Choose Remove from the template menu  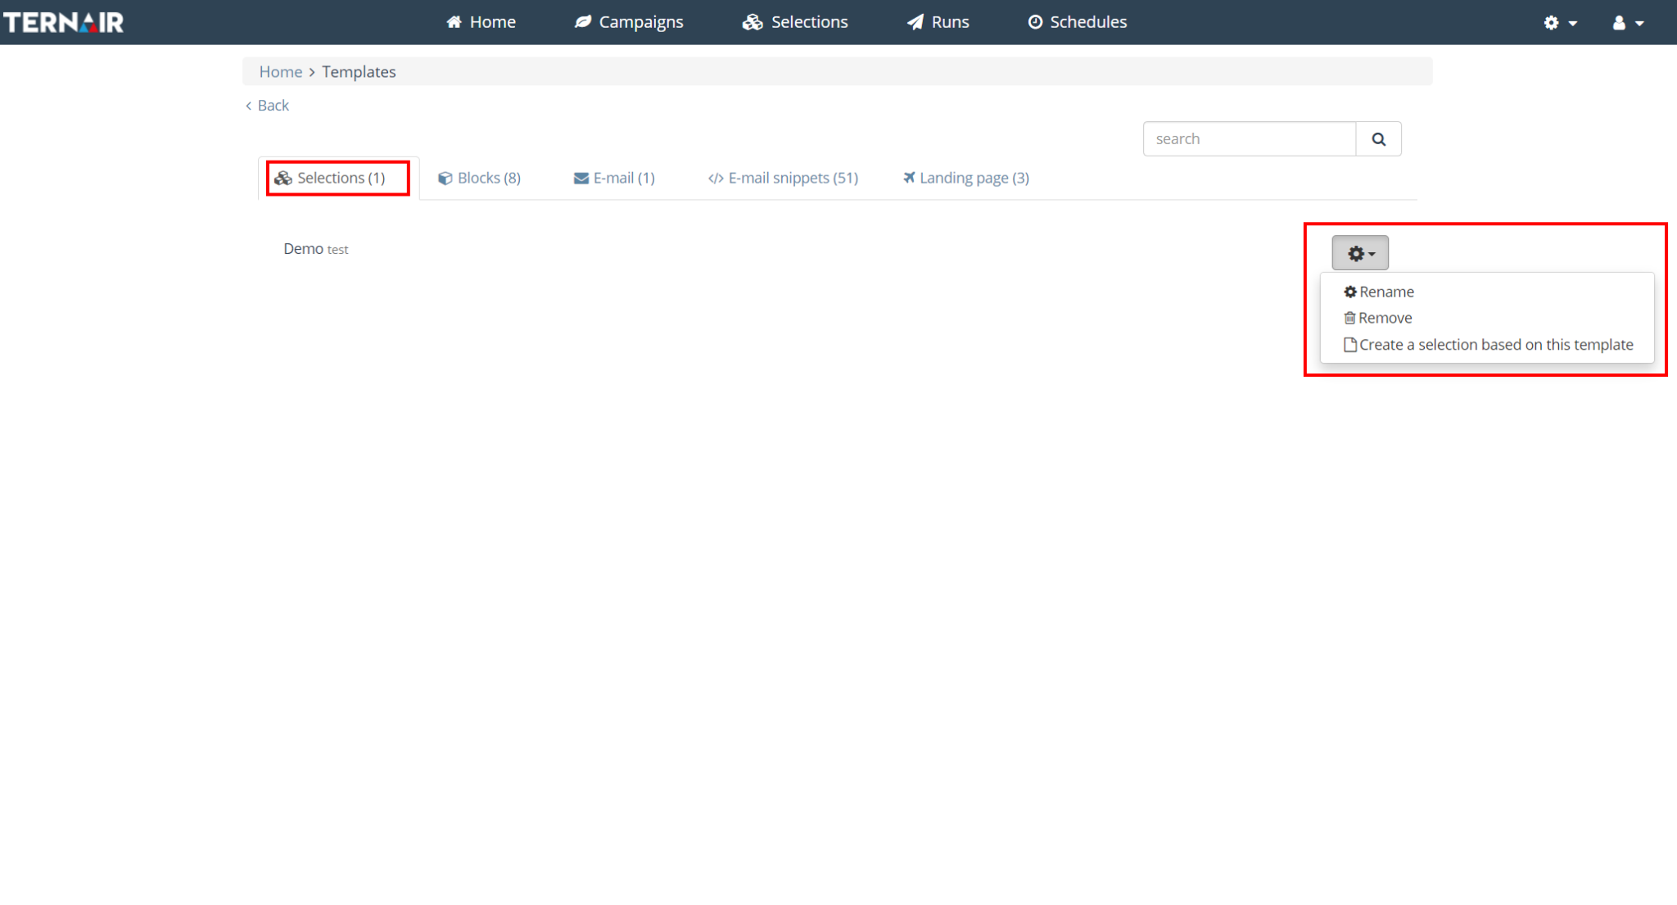coord(1378,318)
